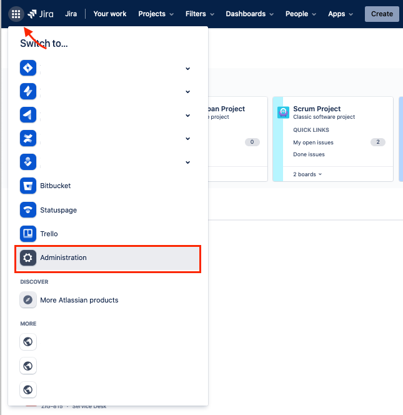Select the Confluence product icon

[28, 138]
